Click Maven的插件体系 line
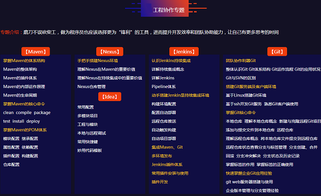Screen dimensions: 321x196 click(20, 78)
